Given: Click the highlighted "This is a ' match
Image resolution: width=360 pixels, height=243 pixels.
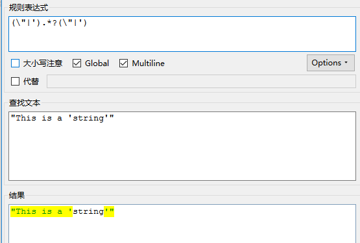Looking at the screenshot, I should [x=42, y=211].
